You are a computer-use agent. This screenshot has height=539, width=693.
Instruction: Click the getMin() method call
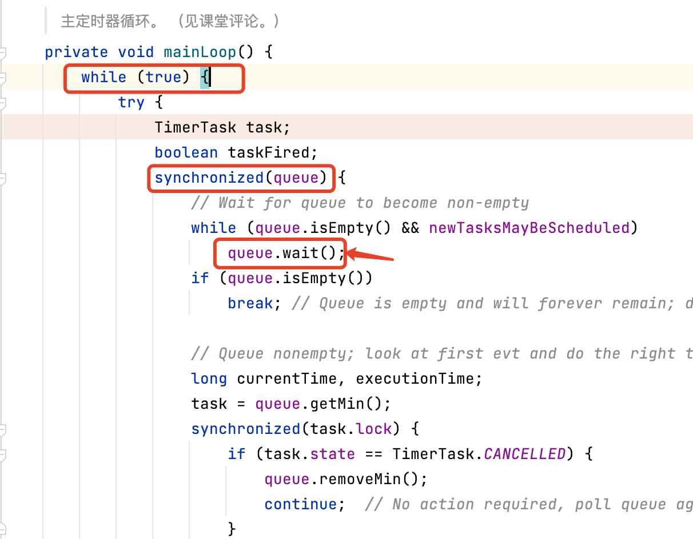tap(336, 404)
